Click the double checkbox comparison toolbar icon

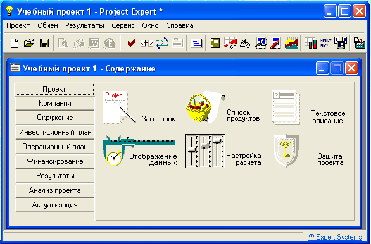point(147,43)
